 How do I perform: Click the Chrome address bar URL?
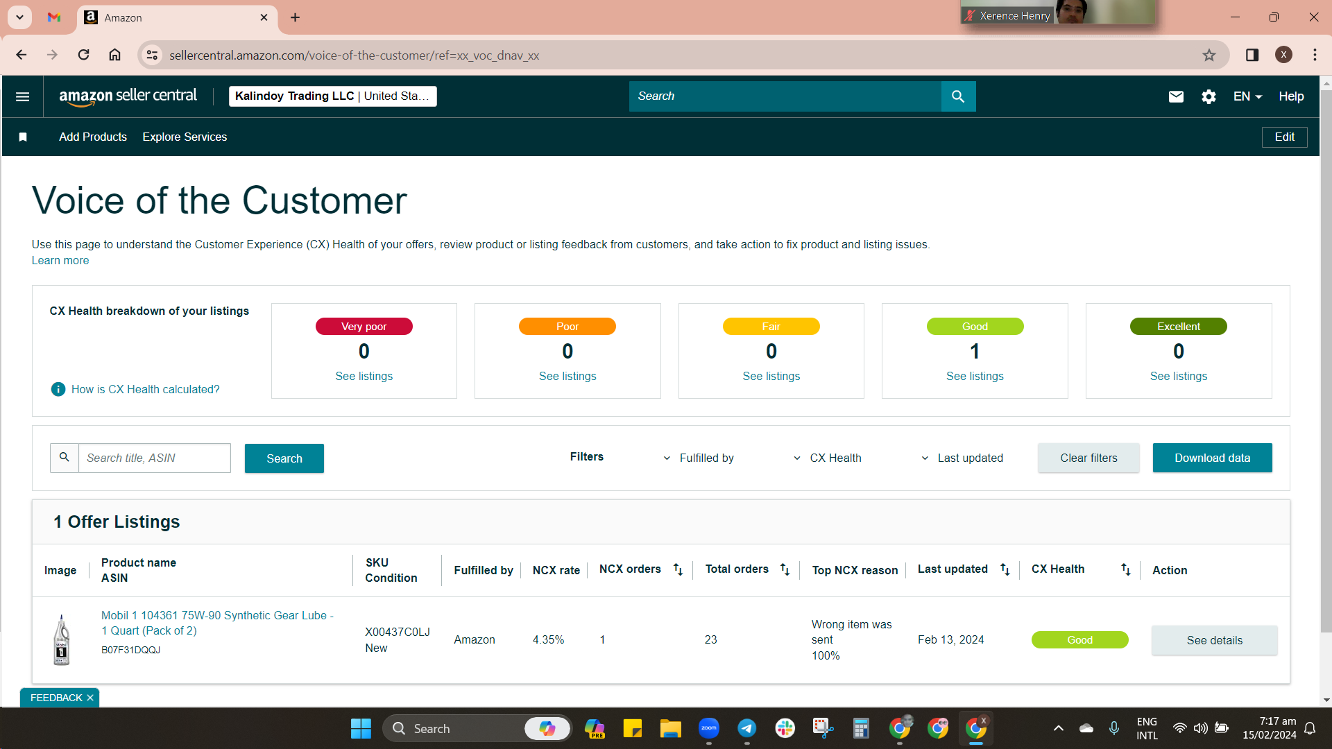(355, 55)
